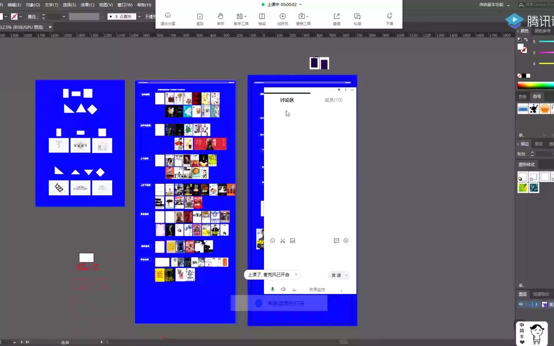Switch to the 颜色参考 color guide tab
The height and width of the screenshot is (346, 554).
(x=542, y=31)
